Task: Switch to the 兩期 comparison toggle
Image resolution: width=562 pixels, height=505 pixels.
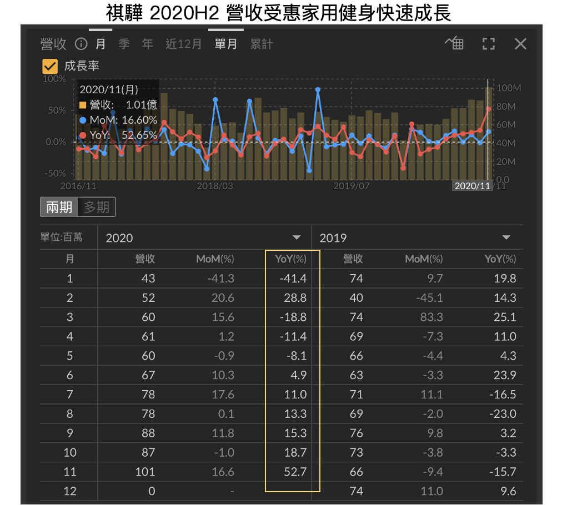Action: (x=59, y=208)
